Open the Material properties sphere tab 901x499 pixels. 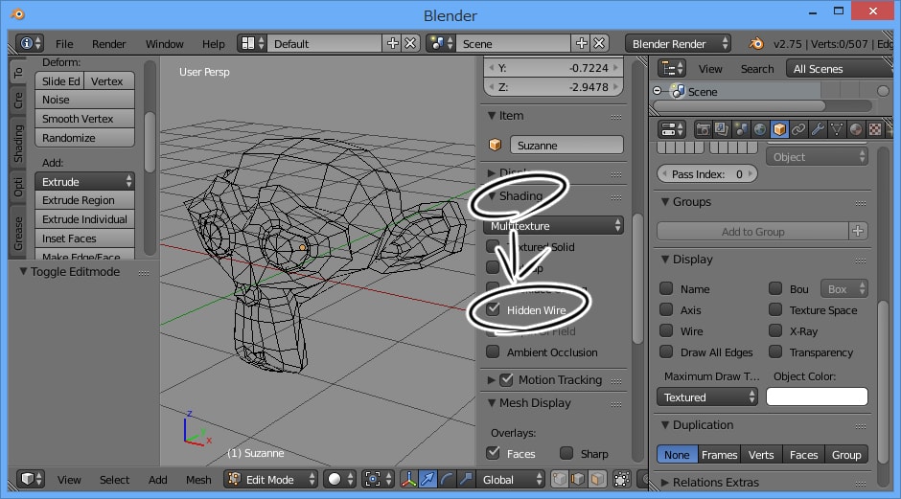[x=856, y=129]
